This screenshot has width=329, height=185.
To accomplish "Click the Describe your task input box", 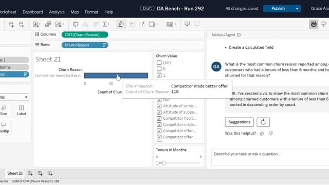I will click(270, 157).
